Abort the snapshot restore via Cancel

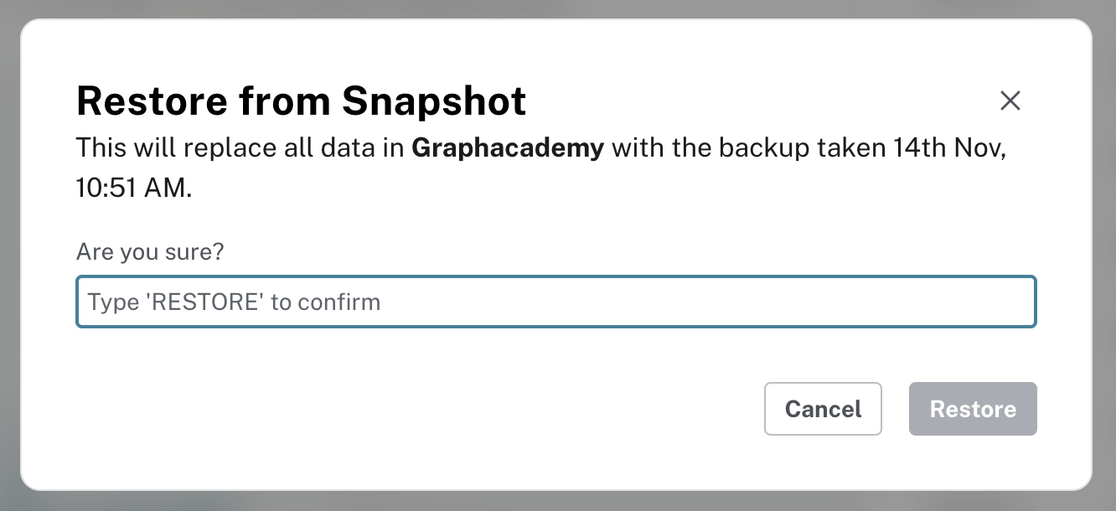click(823, 409)
